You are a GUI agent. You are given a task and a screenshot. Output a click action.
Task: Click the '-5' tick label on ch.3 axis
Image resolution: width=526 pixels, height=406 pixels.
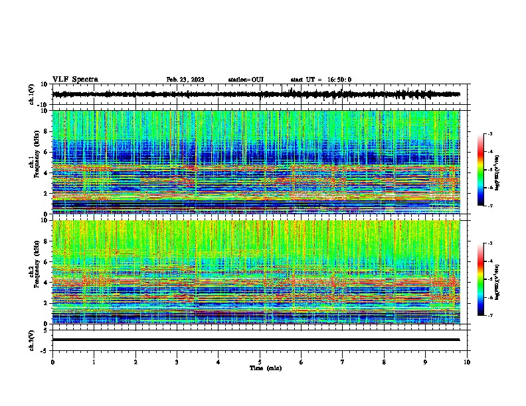click(44, 351)
